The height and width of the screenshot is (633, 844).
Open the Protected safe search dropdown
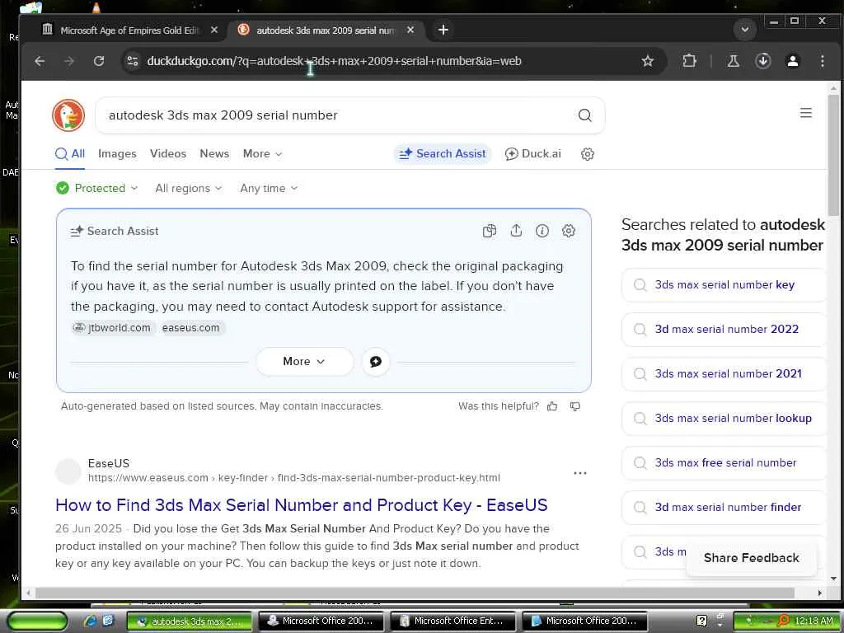point(97,189)
